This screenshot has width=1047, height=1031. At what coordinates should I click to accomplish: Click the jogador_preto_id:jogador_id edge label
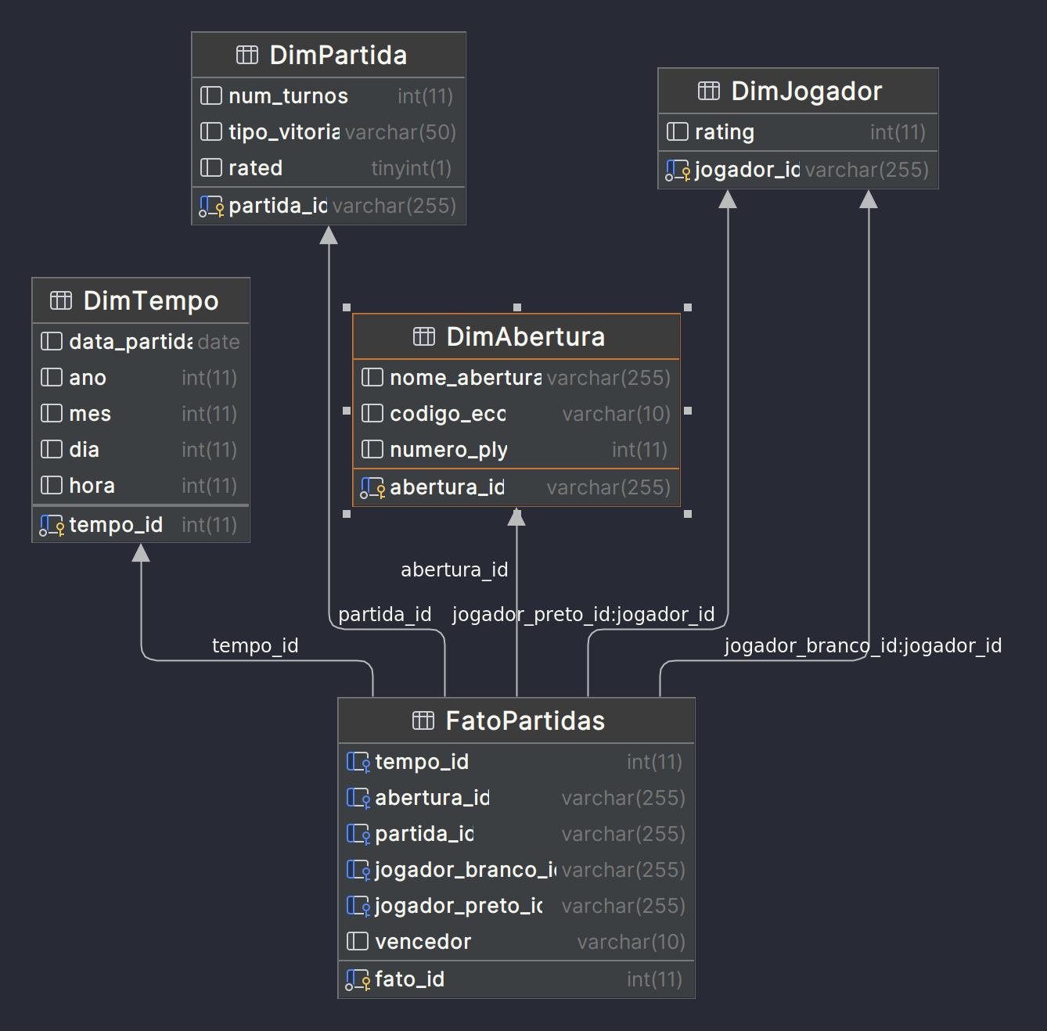583,614
